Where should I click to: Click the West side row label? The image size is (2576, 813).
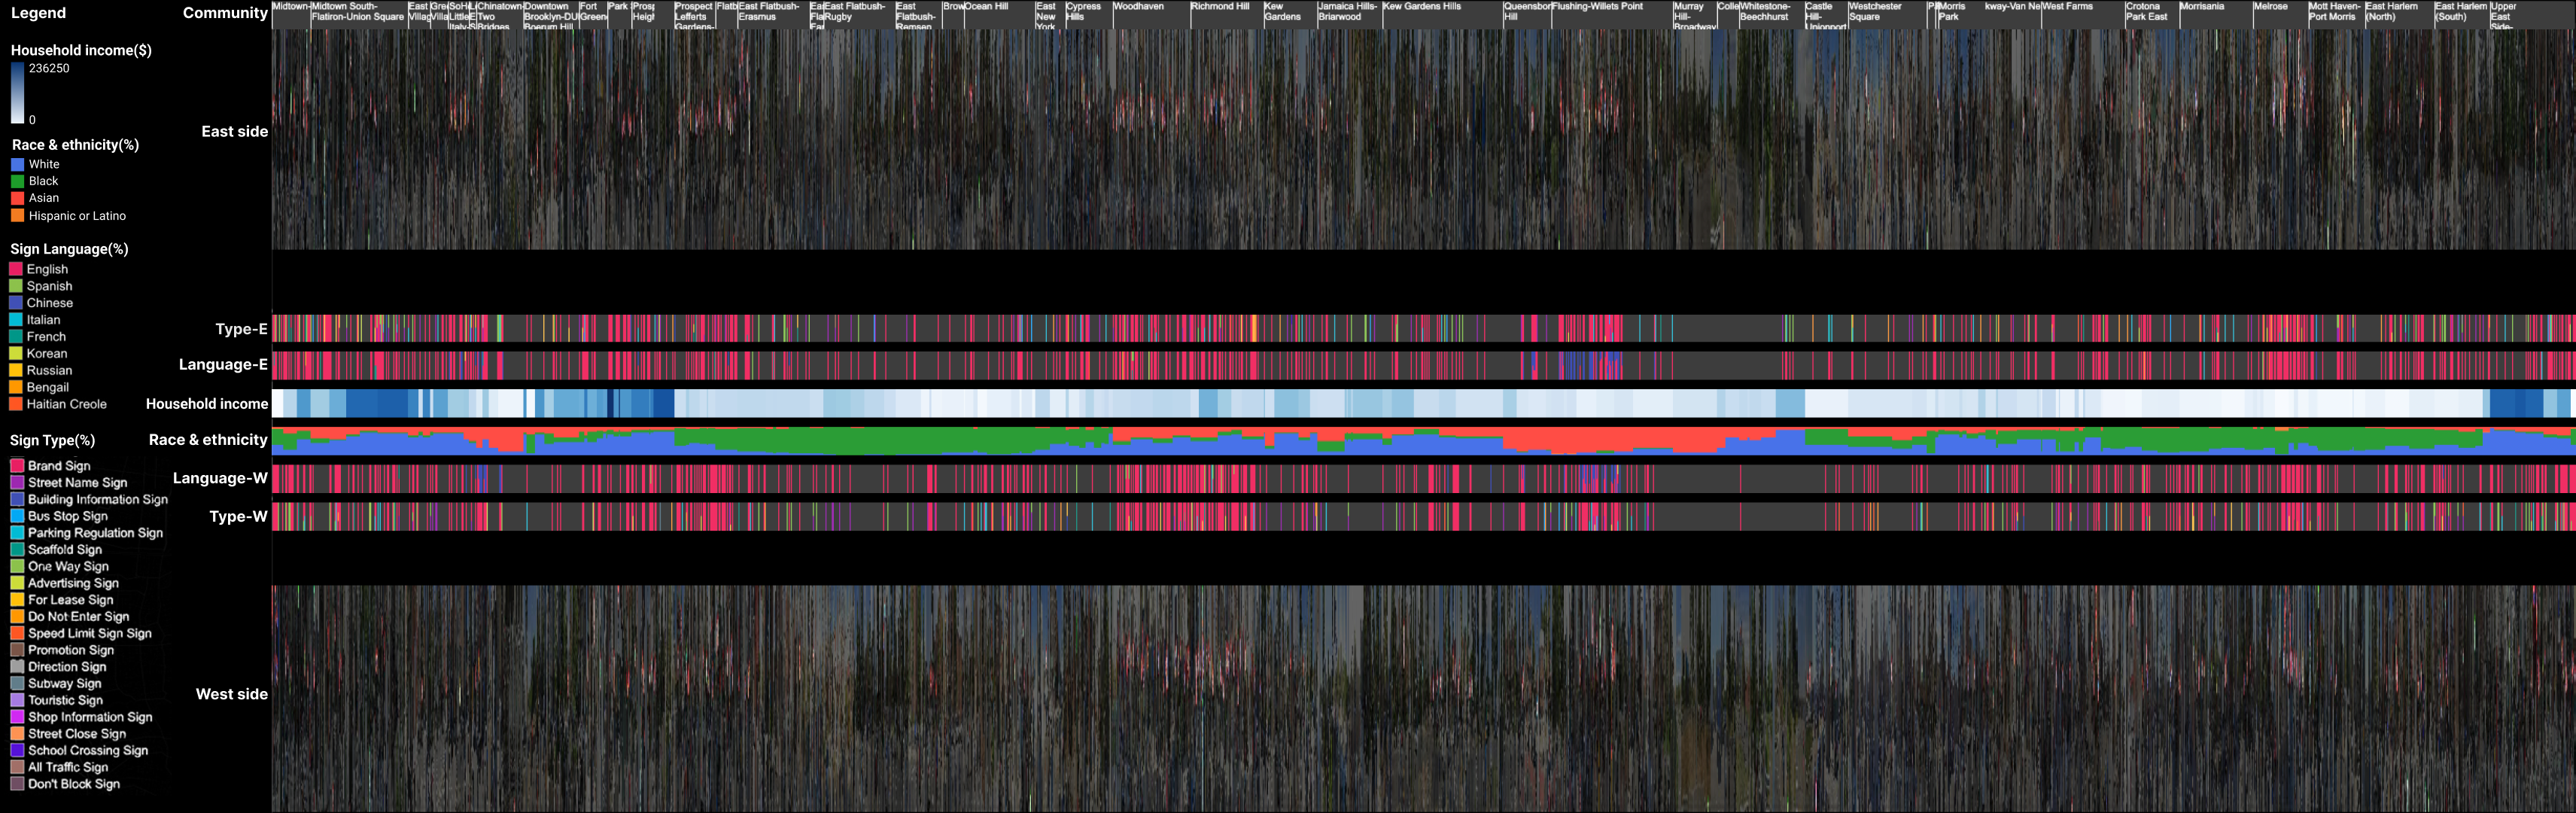(x=232, y=694)
